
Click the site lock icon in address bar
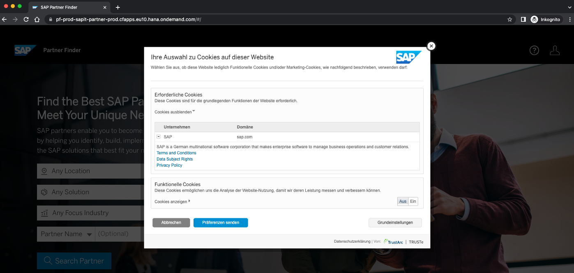click(x=51, y=19)
